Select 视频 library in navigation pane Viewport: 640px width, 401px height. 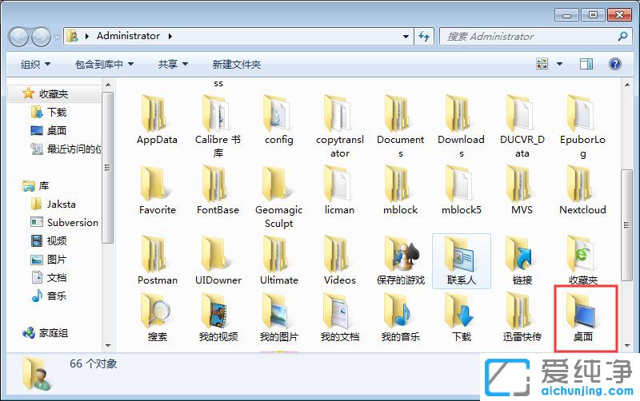coord(49,240)
